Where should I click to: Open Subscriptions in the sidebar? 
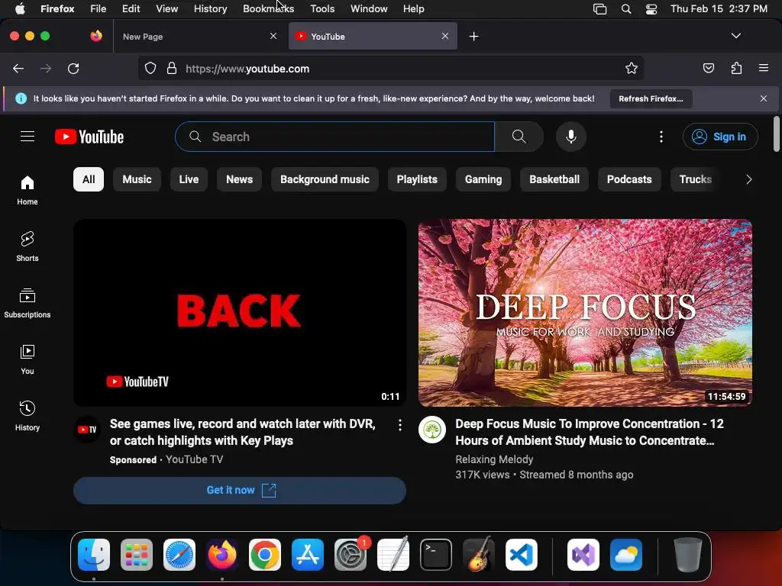click(x=27, y=303)
